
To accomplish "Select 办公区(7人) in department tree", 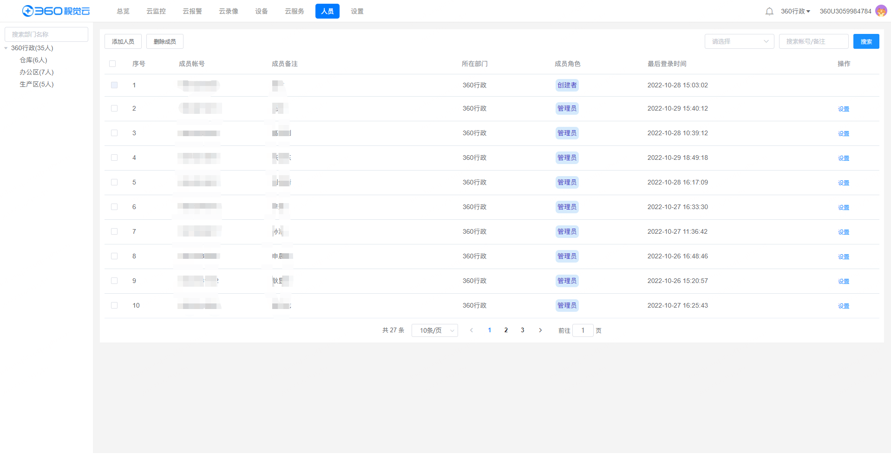I will click(x=37, y=72).
